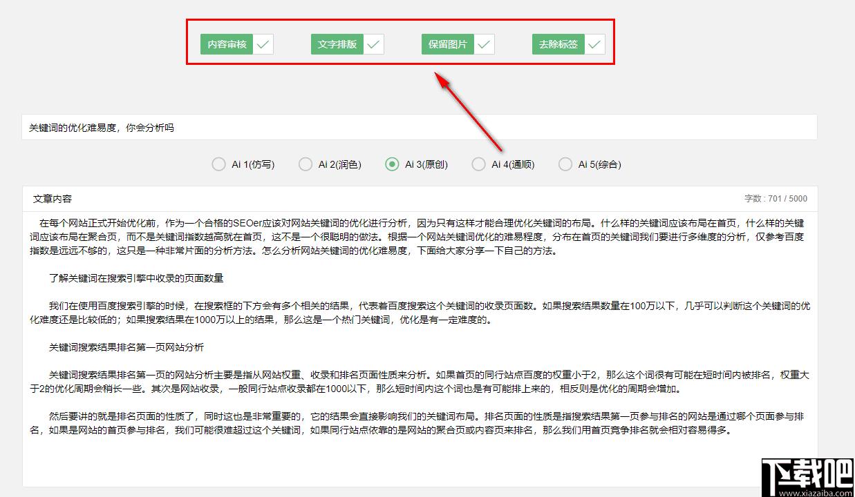This screenshot has width=855, height=497.
Task: Toggle the checkmark beside 去除标签
Action: point(594,44)
